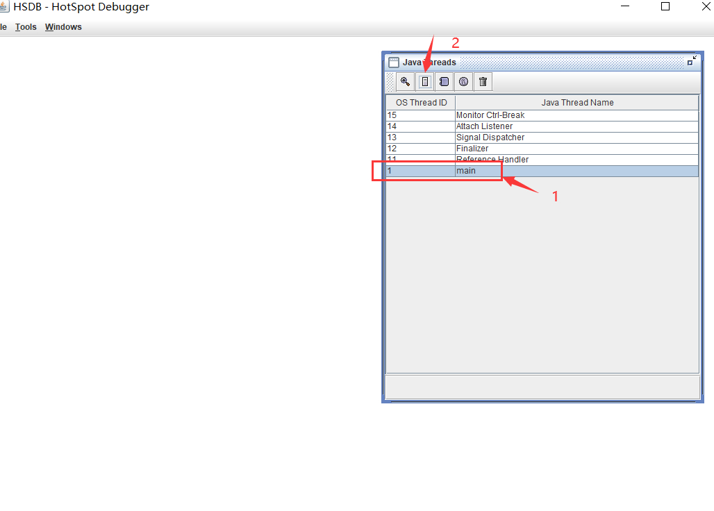Click the Show Stack Memory toolbar icon
Viewport: 714px width, 511px height.
tap(424, 81)
